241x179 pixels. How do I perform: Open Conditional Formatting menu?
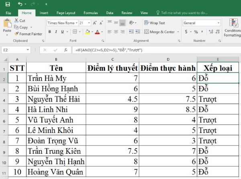pyautogui.click(x=233, y=28)
